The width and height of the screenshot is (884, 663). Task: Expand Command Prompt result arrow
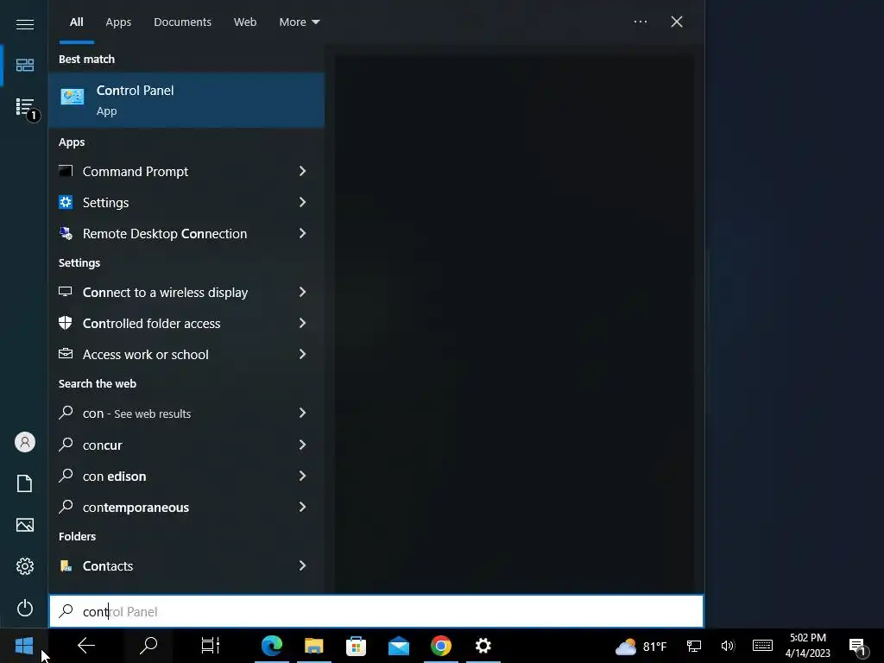[303, 171]
